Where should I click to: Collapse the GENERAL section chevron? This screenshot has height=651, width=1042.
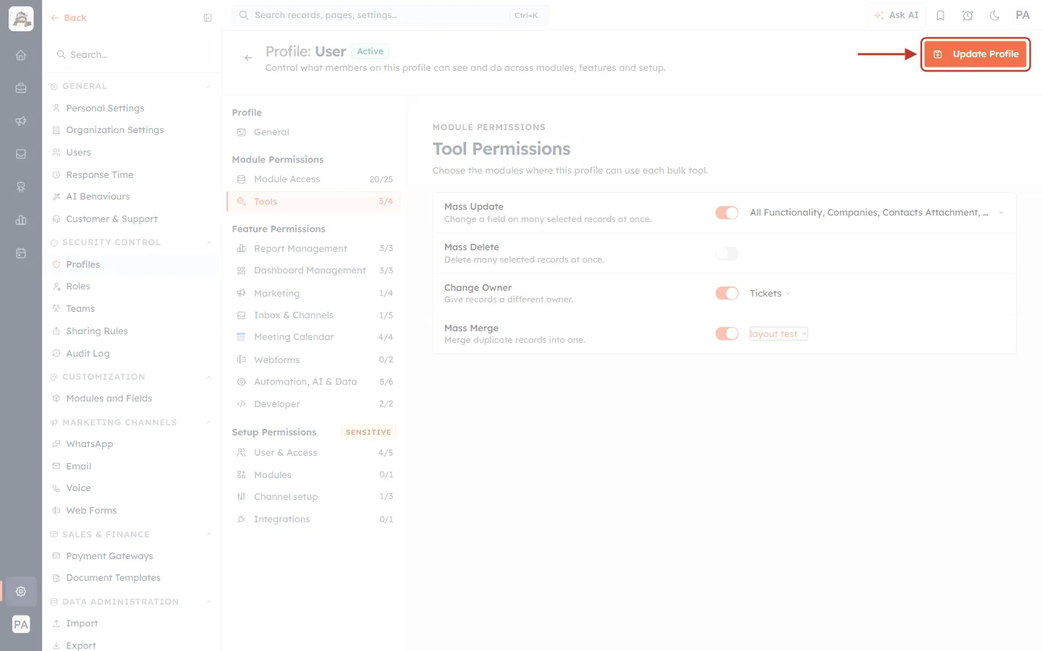tap(209, 87)
